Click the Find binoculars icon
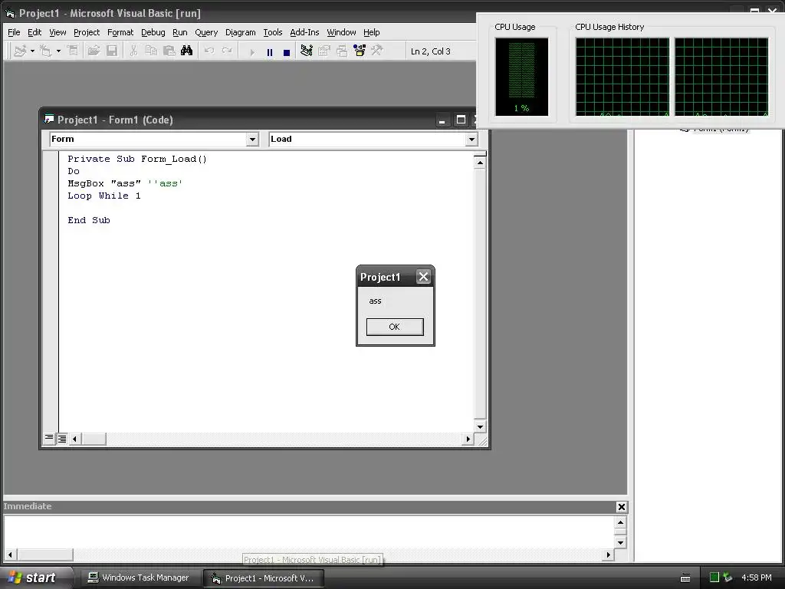Viewport: 785px width, 589px height. tap(187, 51)
